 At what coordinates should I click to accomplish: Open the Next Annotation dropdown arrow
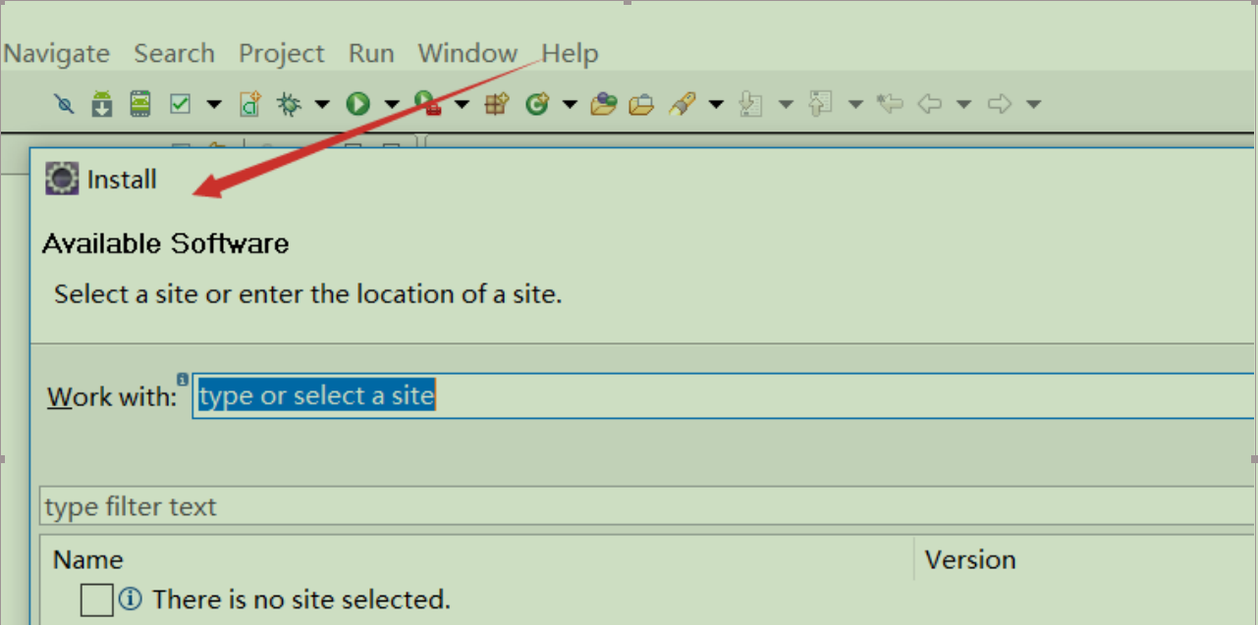point(786,104)
